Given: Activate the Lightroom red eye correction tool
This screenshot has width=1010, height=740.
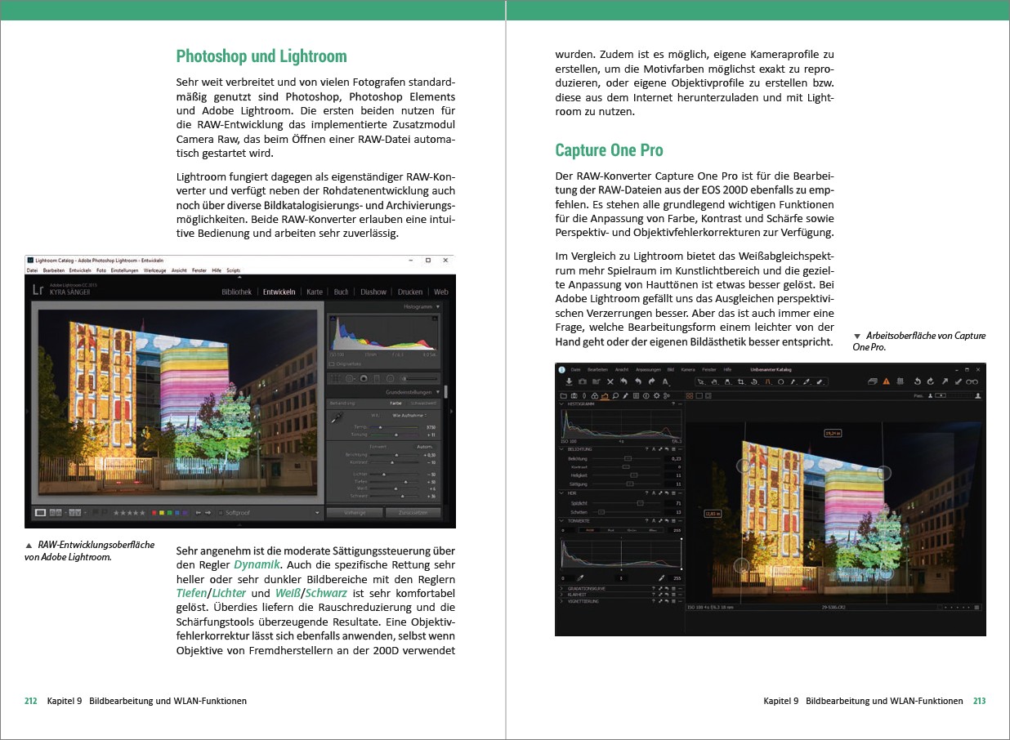Looking at the screenshot, I should coord(364,379).
